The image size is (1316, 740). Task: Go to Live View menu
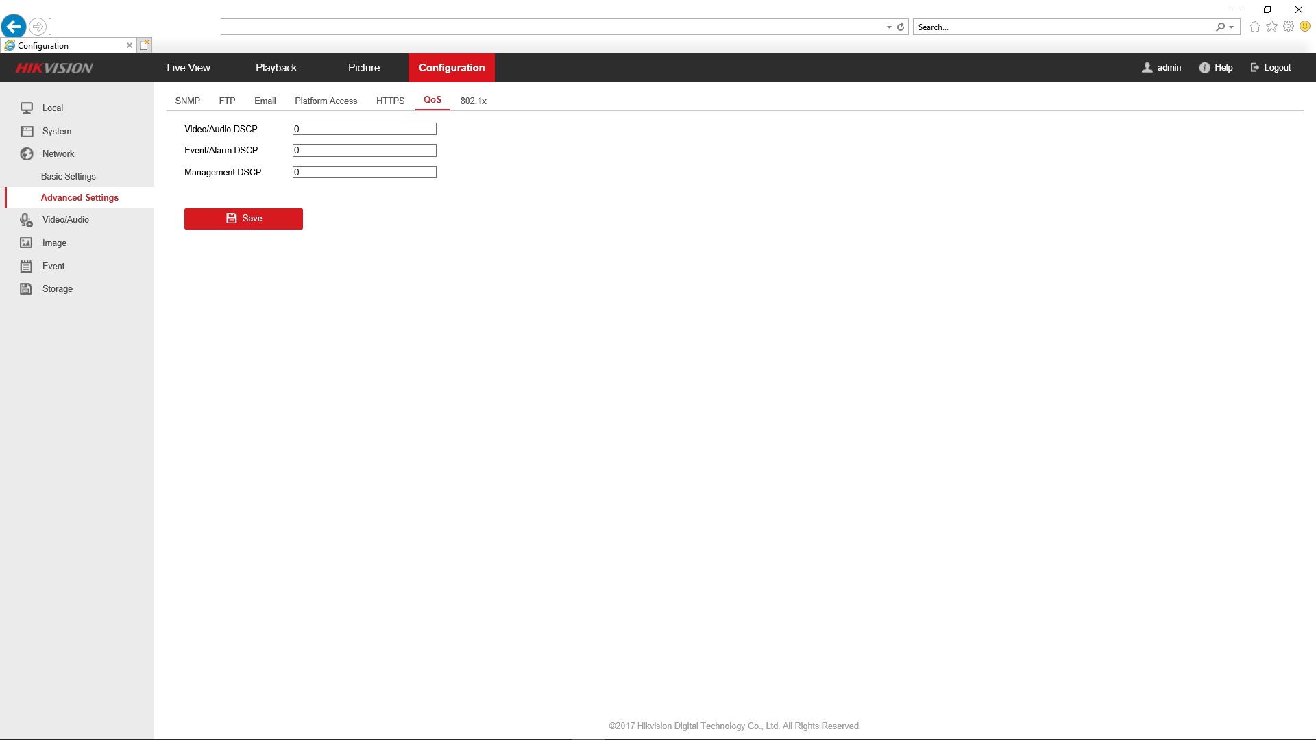pyautogui.click(x=188, y=68)
